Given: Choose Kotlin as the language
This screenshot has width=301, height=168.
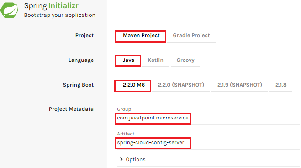Looking at the screenshot, I should pyautogui.click(x=155, y=60).
